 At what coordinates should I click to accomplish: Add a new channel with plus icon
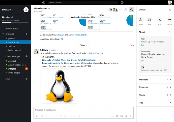tap(26, 34)
